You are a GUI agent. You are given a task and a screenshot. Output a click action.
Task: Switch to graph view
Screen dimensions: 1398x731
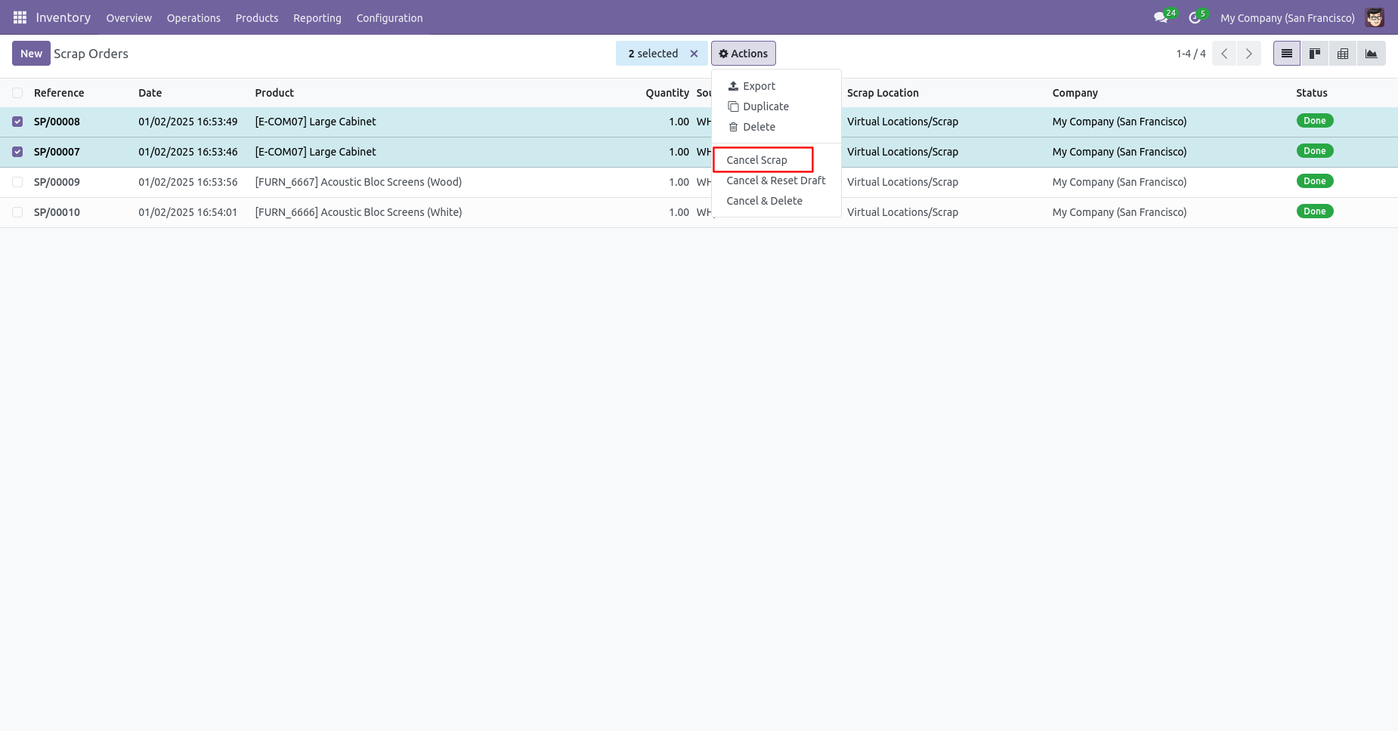(x=1371, y=54)
